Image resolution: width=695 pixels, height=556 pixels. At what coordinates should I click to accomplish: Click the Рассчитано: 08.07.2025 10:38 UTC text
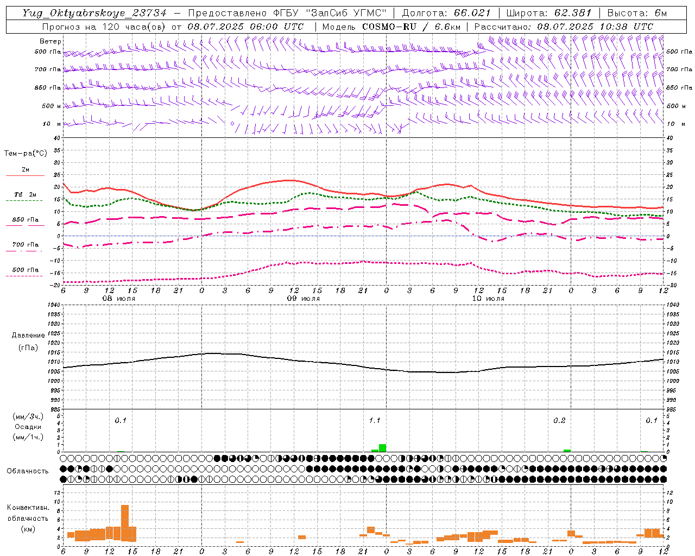[564, 27]
